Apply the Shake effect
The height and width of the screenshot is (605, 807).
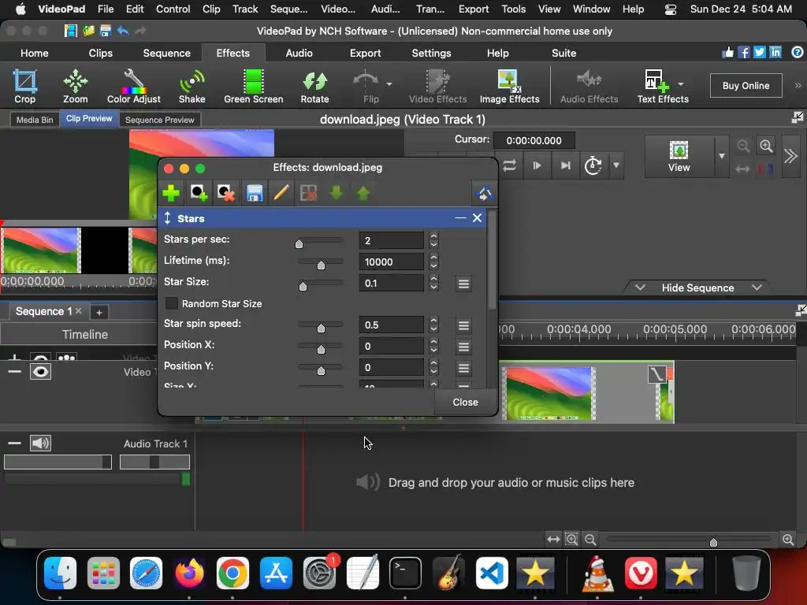192,87
